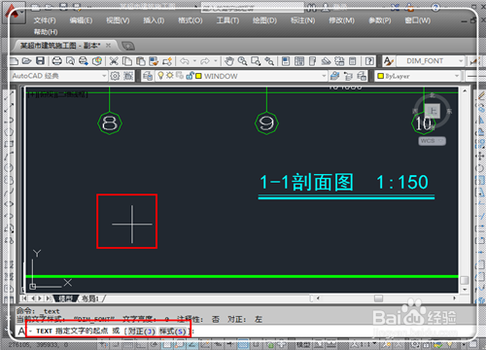
Task: Click the horizontal scrollbar thumb
Action: (378, 298)
